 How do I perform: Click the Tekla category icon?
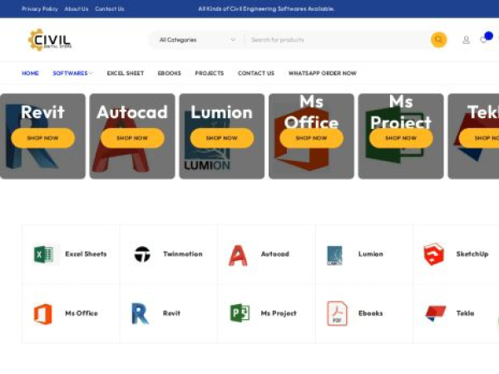click(x=436, y=313)
